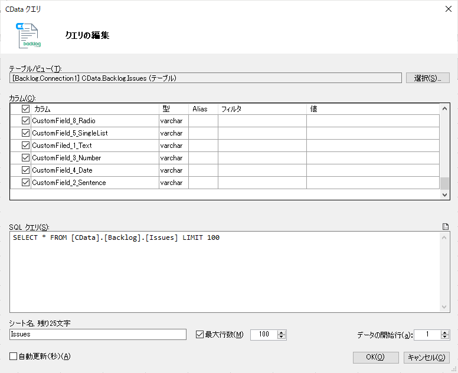Close the CData query dialog
The height and width of the screenshot is (373, 458).
449,9
